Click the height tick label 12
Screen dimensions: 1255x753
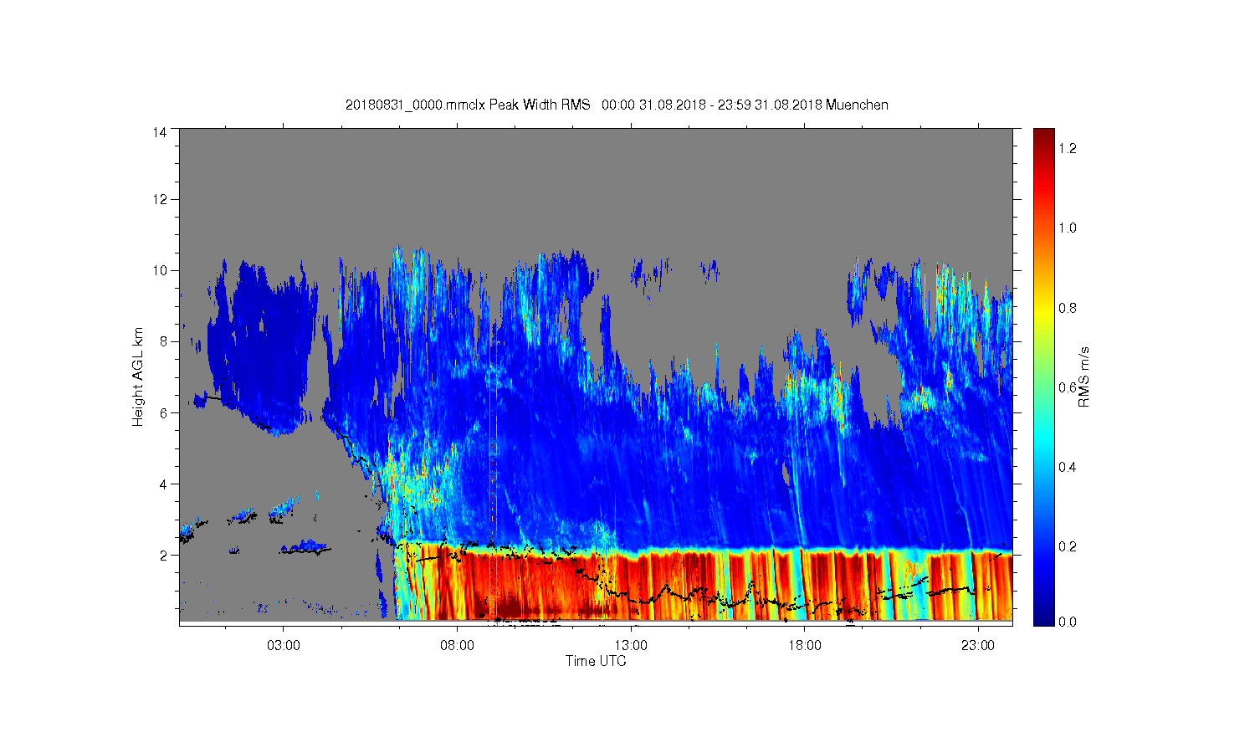point(159,199)
